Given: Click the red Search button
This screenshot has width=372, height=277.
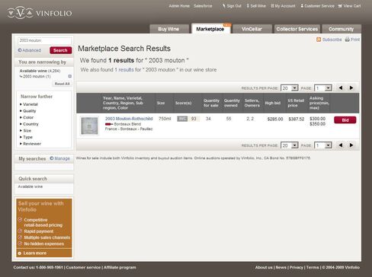Looking at the screenshot, I should (x=60, y=50).
